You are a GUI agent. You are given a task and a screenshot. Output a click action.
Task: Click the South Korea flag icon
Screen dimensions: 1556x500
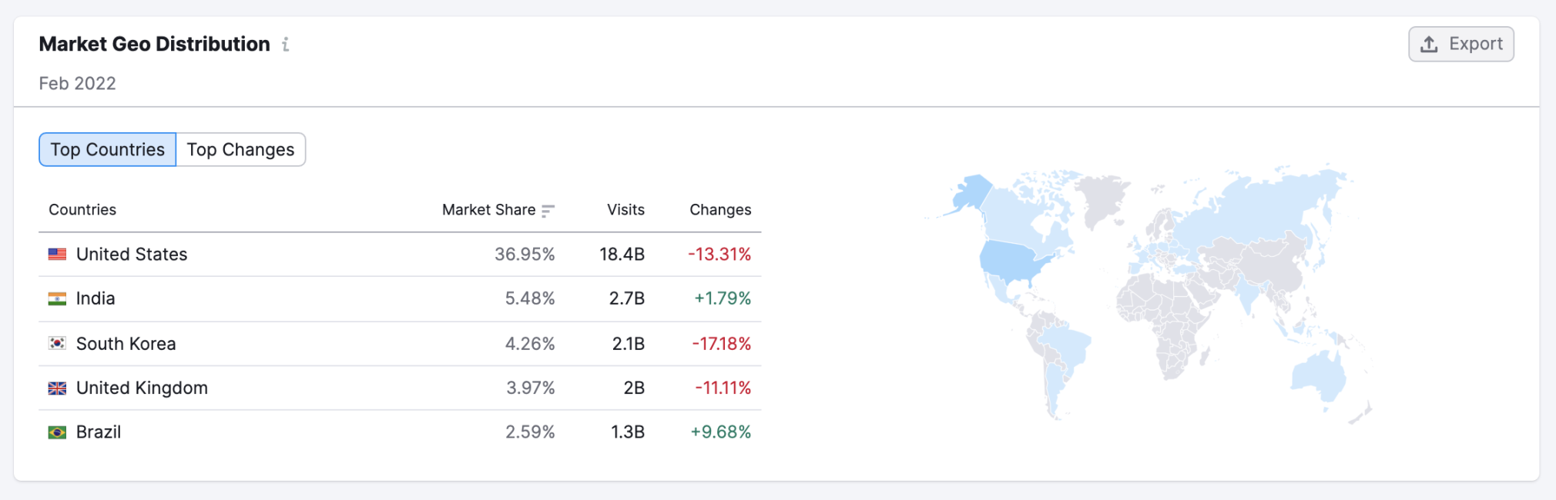coord(57,343)
